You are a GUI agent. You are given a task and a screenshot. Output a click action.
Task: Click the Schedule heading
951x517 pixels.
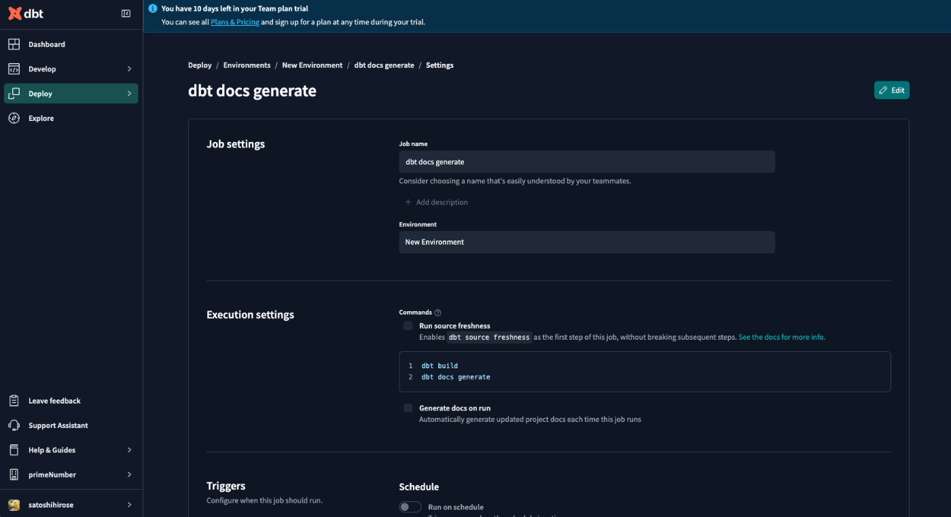pos(419,487)
